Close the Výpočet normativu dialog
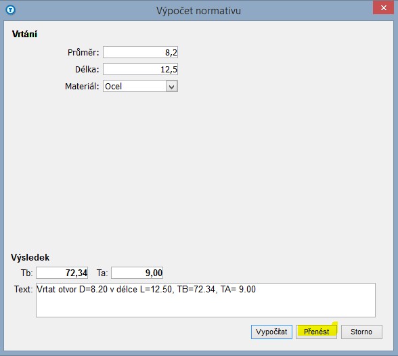Screen dimensions: 398x356 383,8
